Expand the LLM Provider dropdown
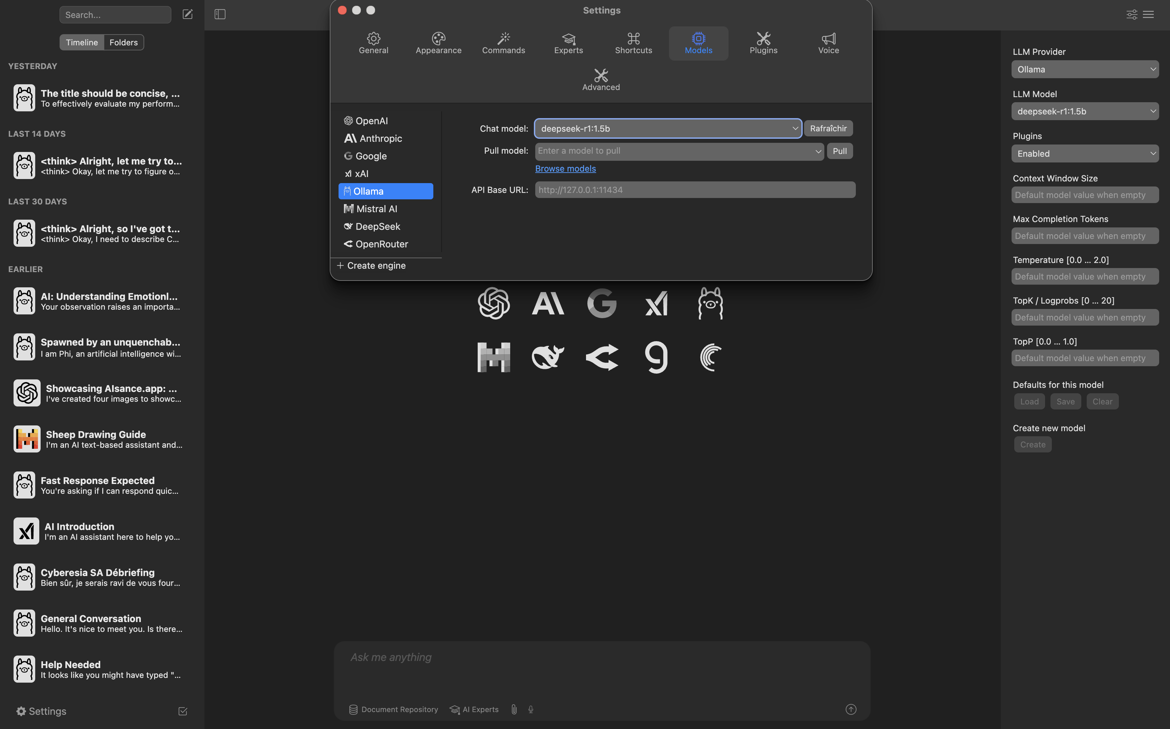 [1085, 69]
